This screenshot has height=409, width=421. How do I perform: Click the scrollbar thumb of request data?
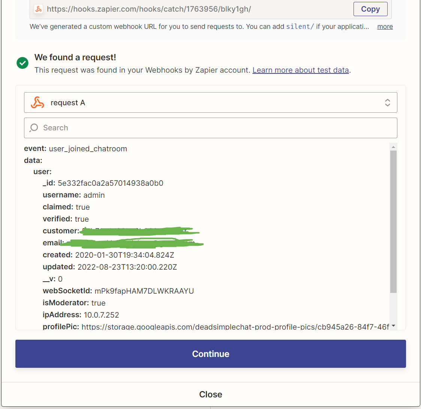393,222
